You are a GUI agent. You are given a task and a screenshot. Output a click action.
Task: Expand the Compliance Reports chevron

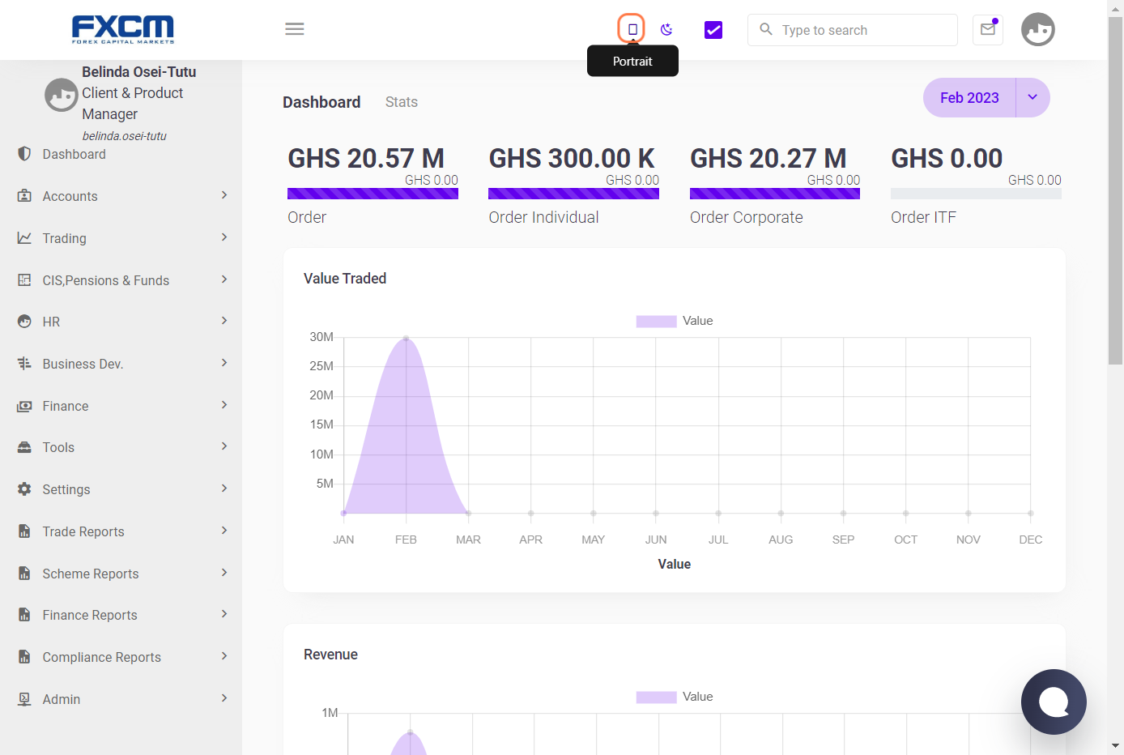[x=224, y=656]
